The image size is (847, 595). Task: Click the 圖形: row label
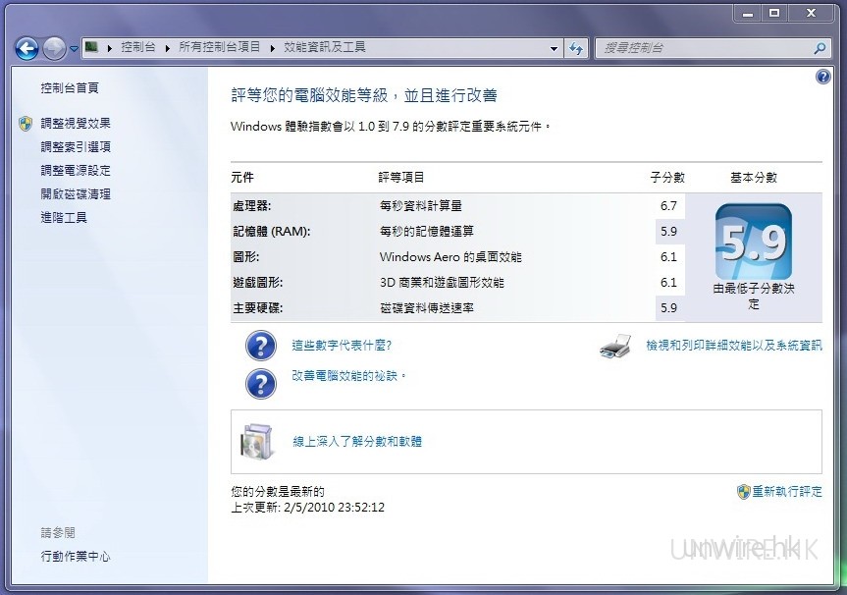(246, 257)
